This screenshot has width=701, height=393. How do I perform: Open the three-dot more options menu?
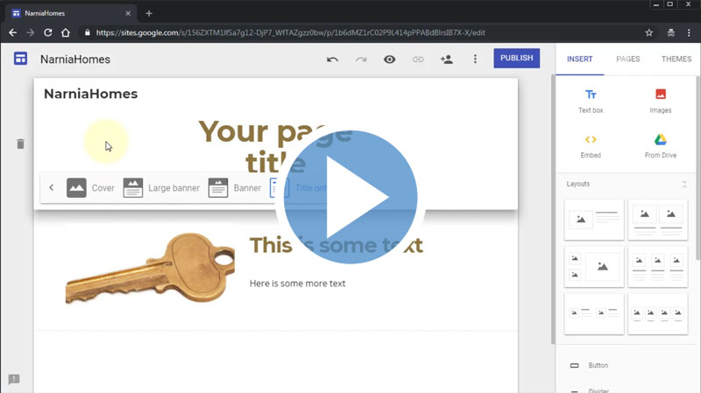click(476, 60)
